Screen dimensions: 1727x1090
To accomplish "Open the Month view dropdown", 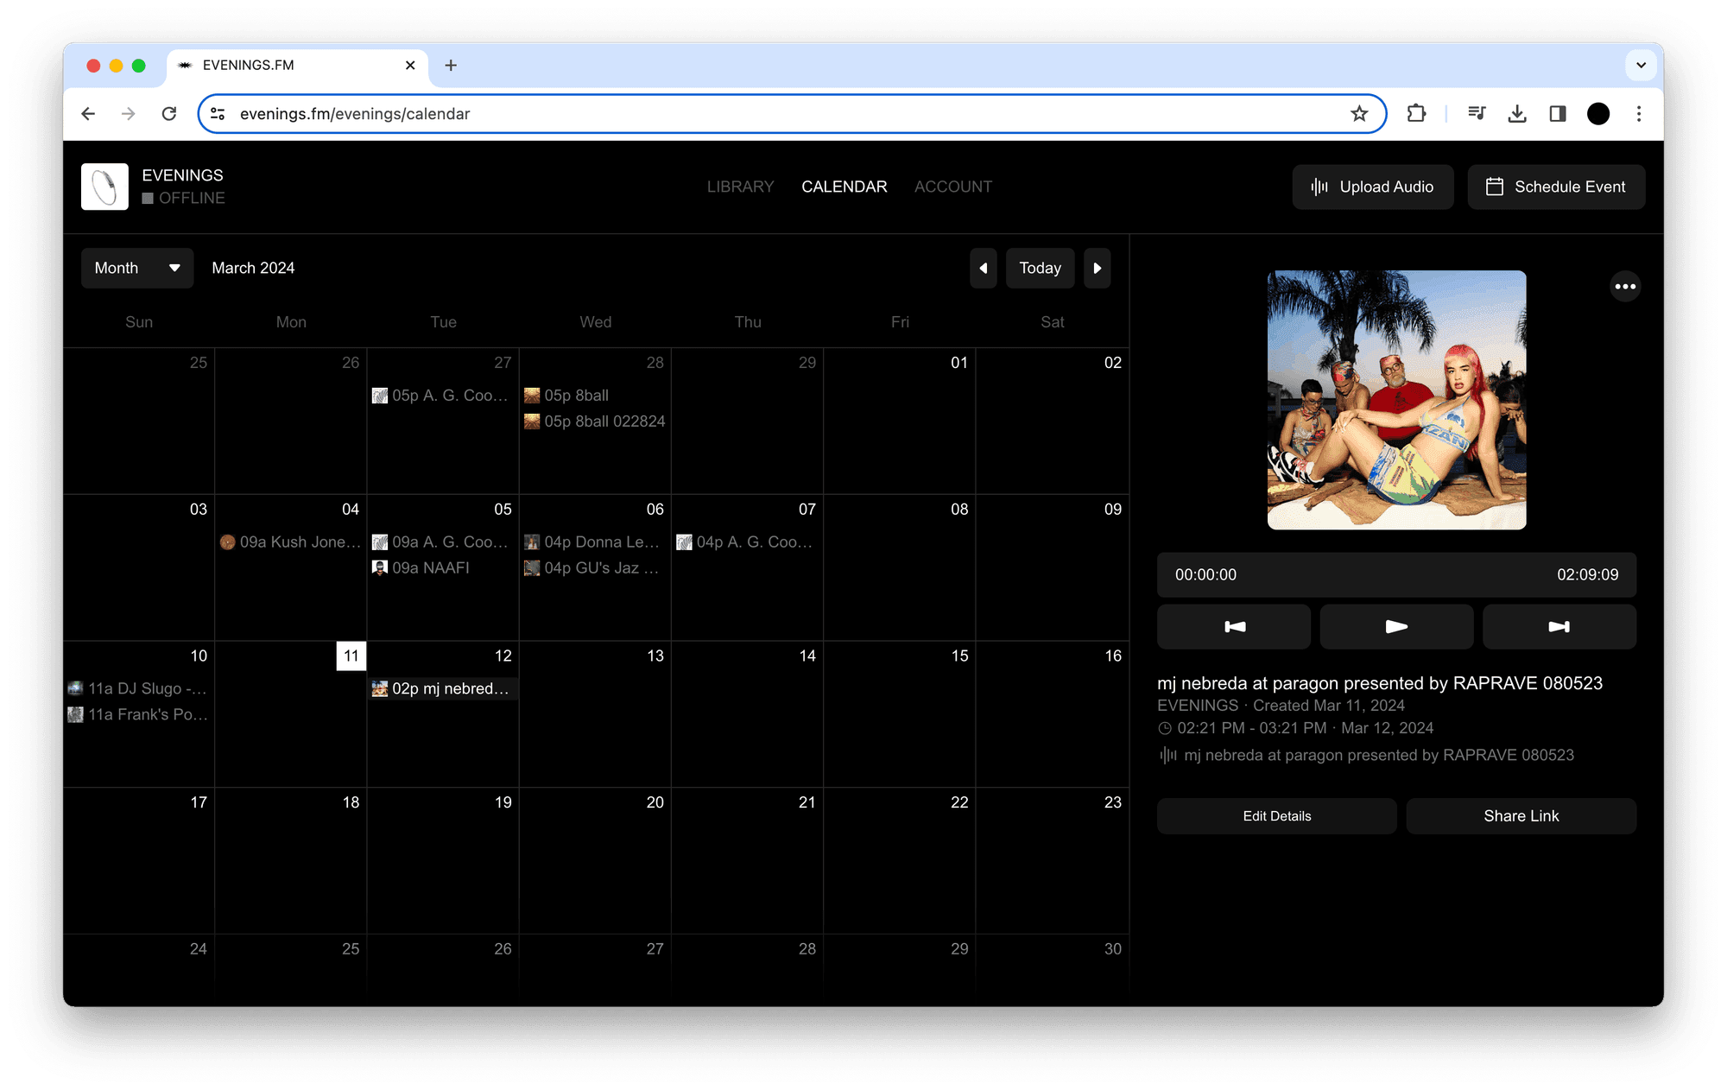I will pyautogui.click(x=137, y=268).
